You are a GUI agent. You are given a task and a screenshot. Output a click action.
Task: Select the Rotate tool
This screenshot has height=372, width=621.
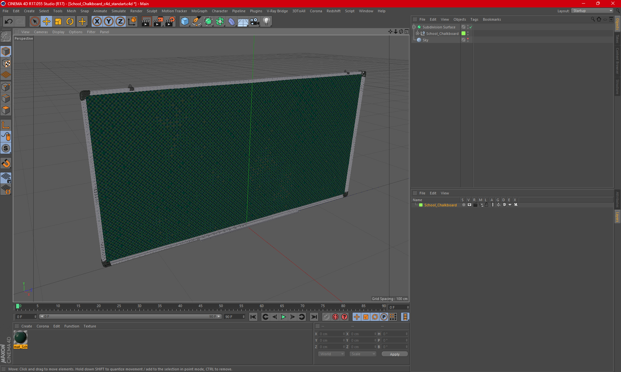coord(70,21)
